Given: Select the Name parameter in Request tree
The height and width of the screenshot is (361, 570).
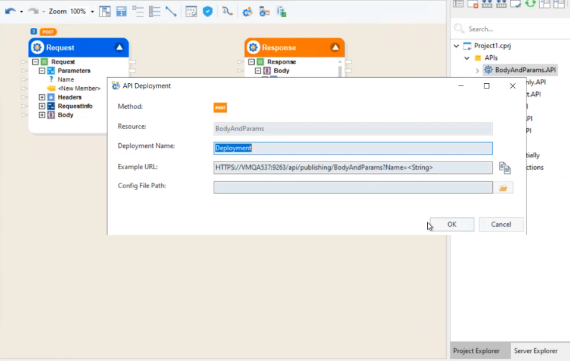Looking at the screenshot, I should [65, 80].
